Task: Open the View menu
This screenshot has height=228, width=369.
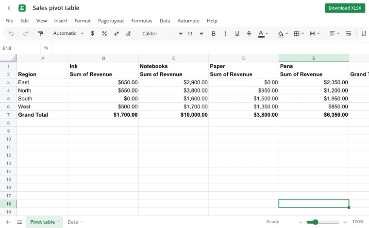Action: (x=41, y=21)
